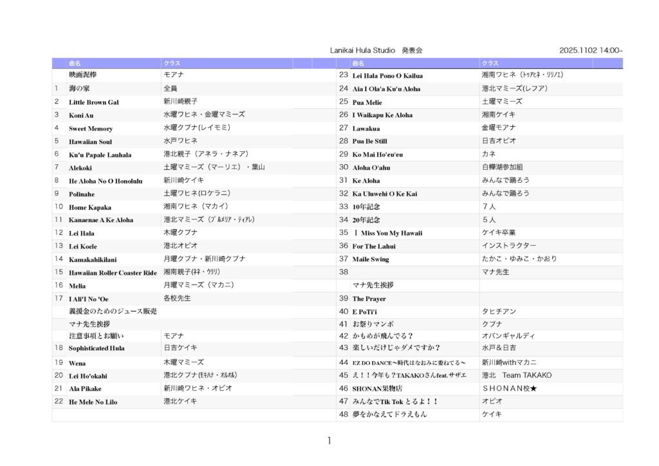Click the Lanikai Hula Studio 発表会 title

pyautogui.click(x=376, y=50)
